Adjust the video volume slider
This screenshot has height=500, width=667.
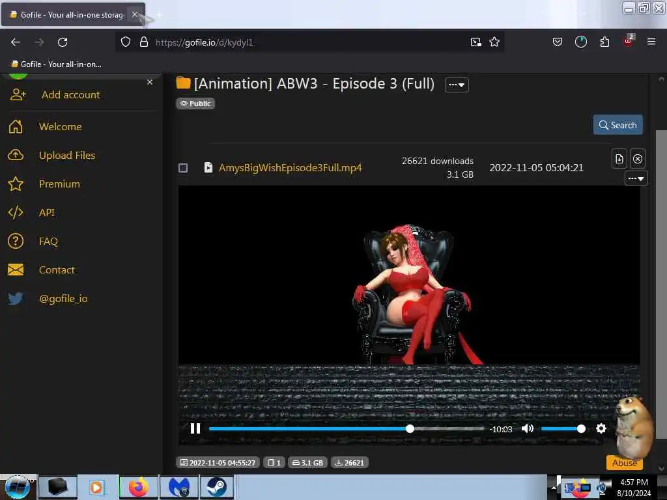(x=563, y=428)
